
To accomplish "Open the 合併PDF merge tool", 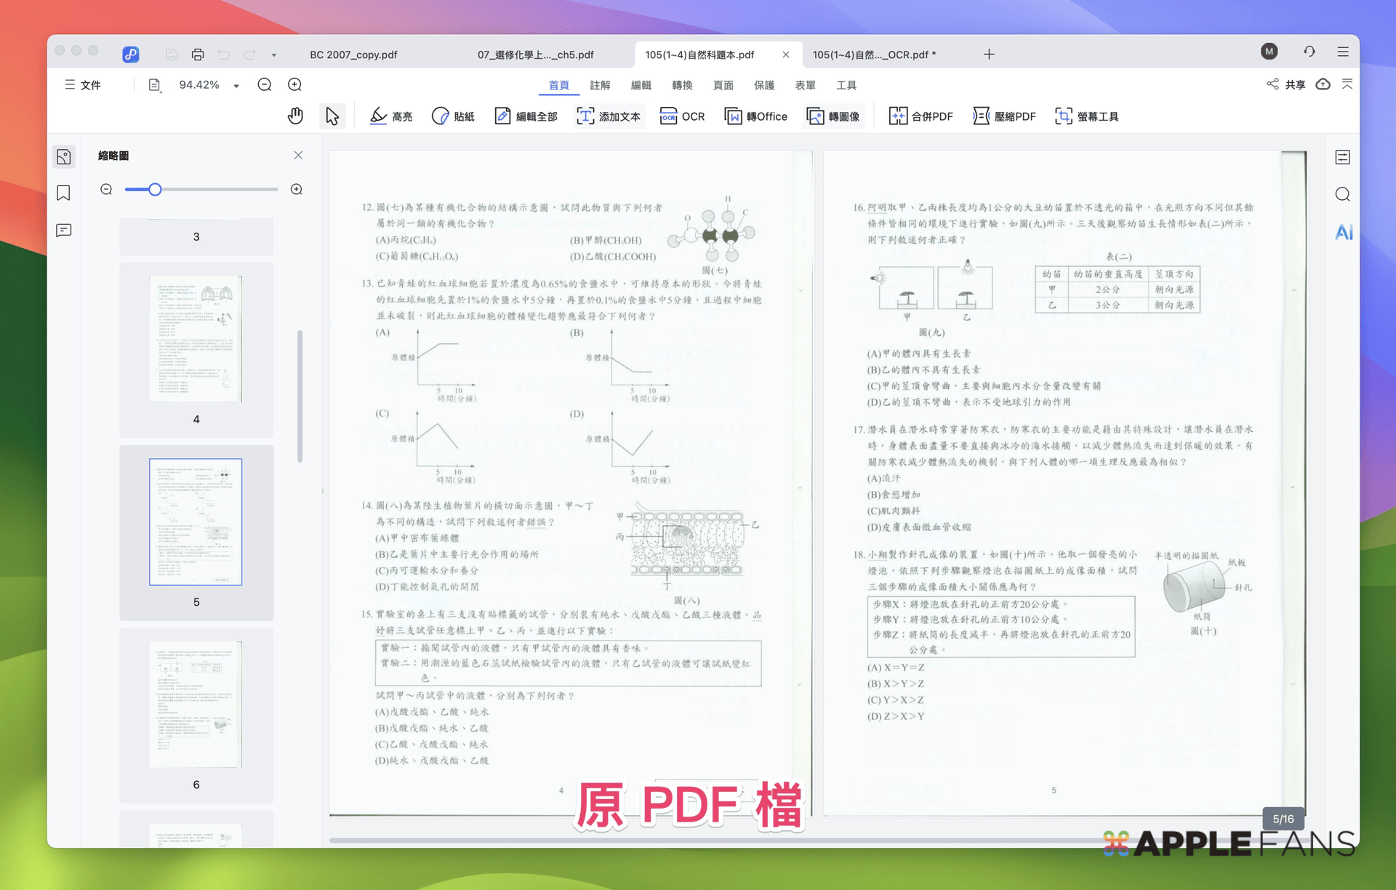I will [x=920, y=116].
